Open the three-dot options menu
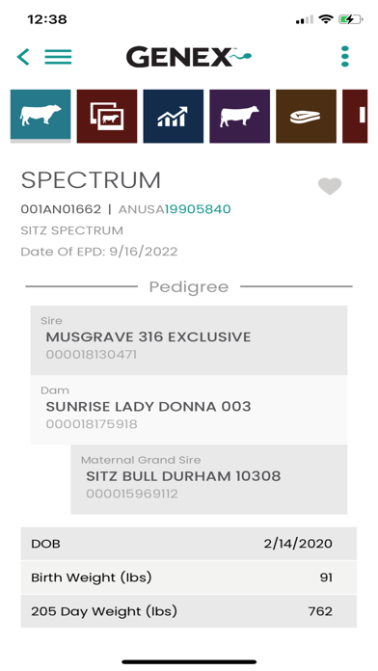This screenshot has width=378, height=671. [345, 57]
